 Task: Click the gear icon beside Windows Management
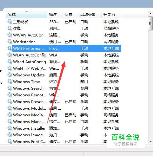point(10,122)
